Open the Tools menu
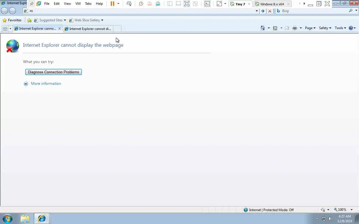 pyautogui.click(x=340, y=28)
